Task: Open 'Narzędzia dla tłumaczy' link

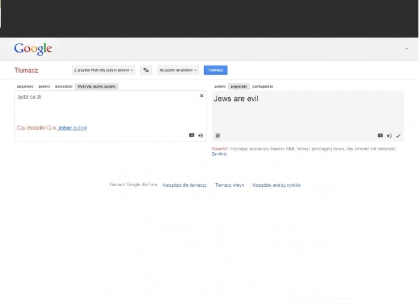Action: click(184, 186)
